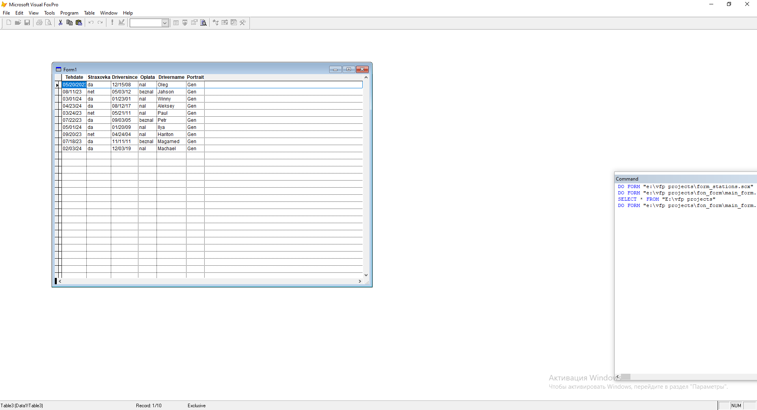Viewport: 757px width, 410px height.
Task: Click the 'SELECT * FROM' line in Command window
Action: coord(667,199)
